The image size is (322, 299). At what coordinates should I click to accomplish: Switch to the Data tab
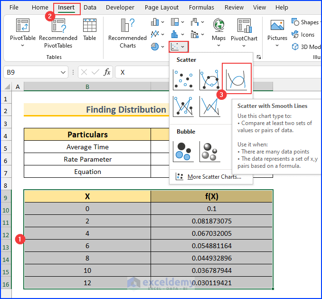point(90,8)
